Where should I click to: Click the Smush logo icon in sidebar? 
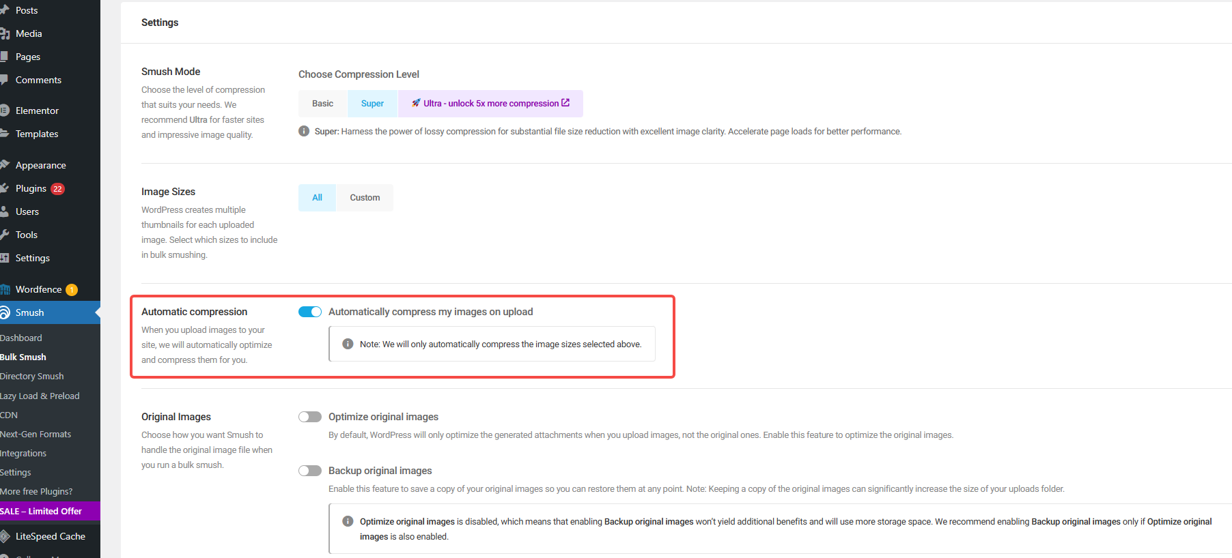4,312
